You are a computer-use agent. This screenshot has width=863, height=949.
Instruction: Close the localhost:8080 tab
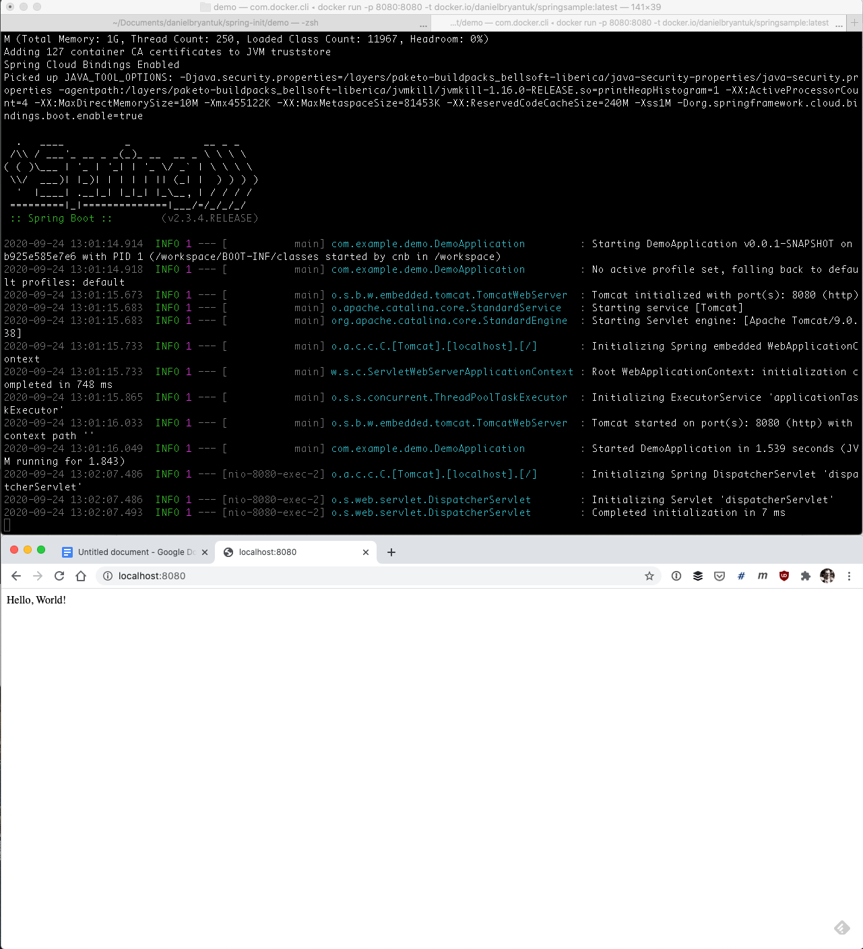366,552
